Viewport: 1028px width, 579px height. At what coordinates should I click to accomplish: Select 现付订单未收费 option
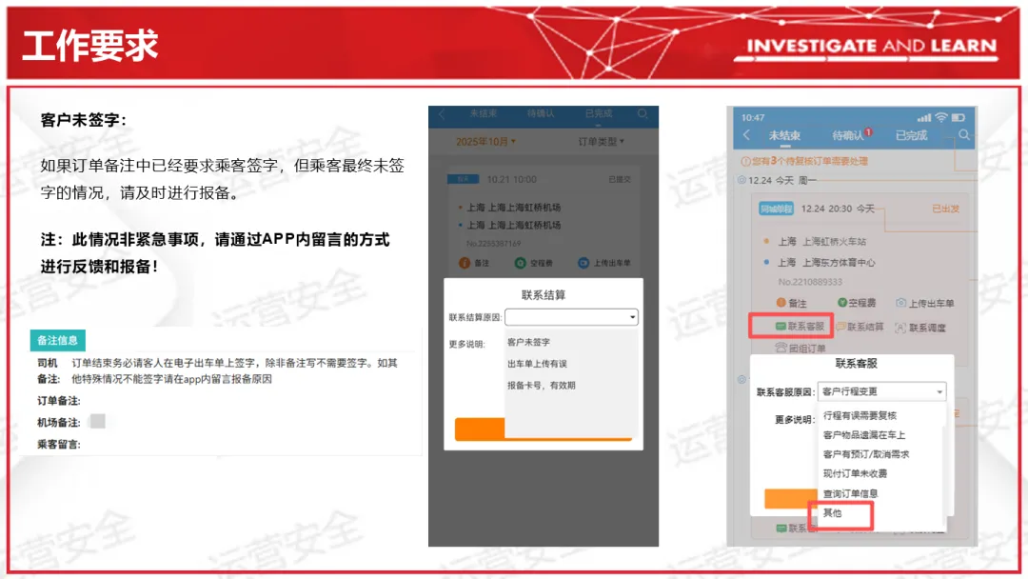tap(855, 473)
